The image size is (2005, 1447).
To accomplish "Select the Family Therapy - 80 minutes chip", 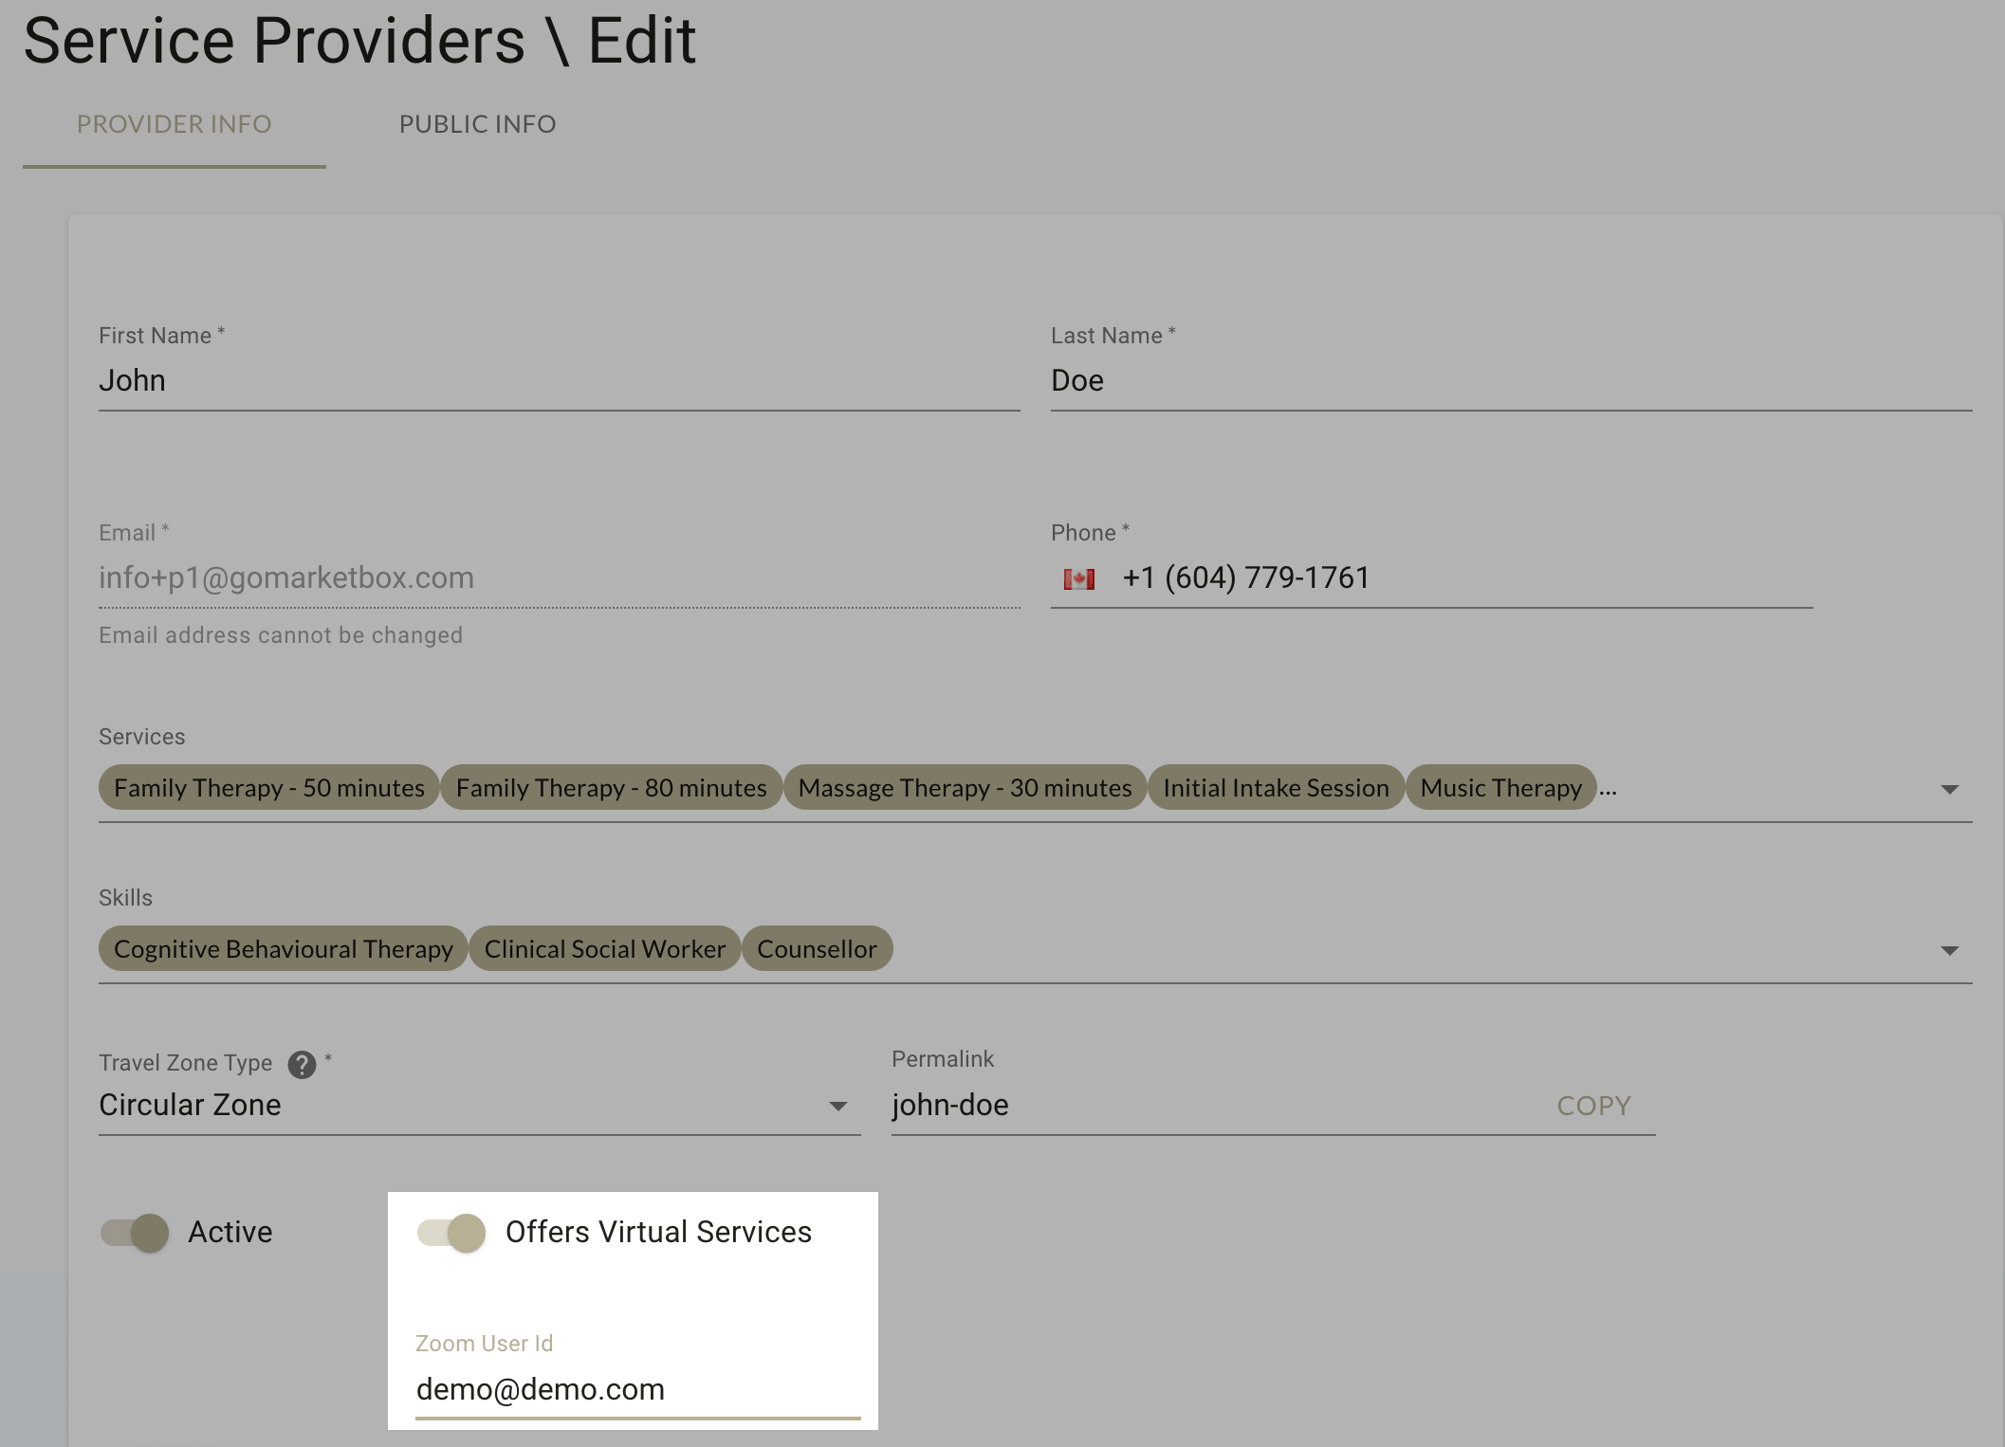I will pyautogui.click(x=610, y=787).
